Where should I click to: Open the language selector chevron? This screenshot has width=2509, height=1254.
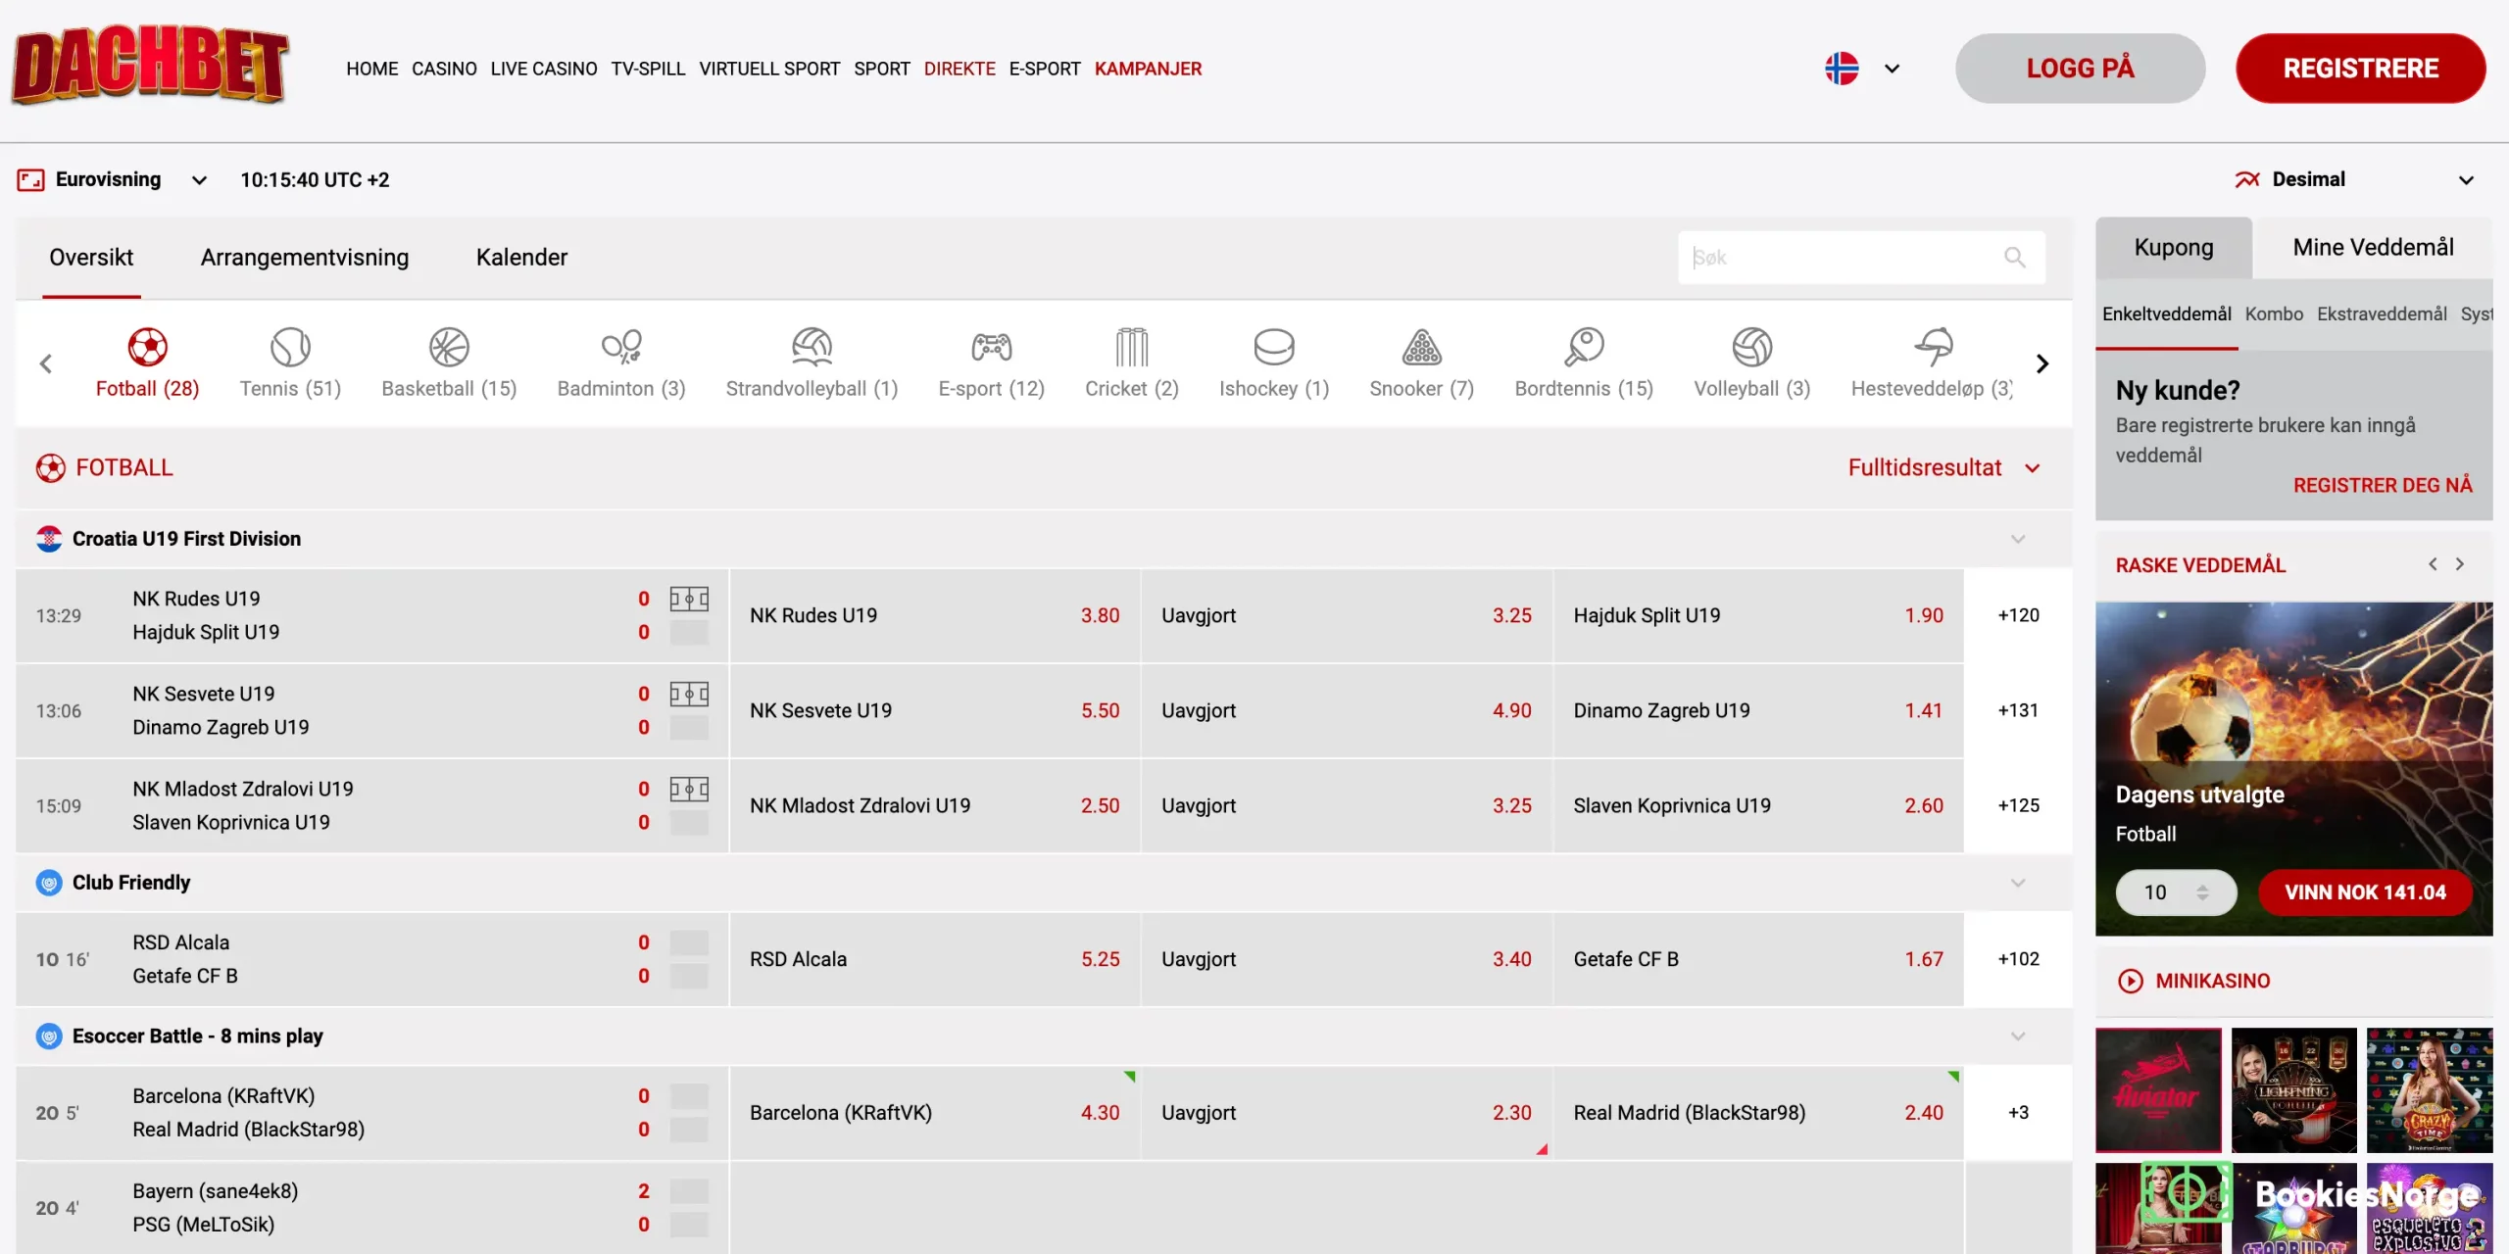pyautogui.click(x=1892, y=69)
